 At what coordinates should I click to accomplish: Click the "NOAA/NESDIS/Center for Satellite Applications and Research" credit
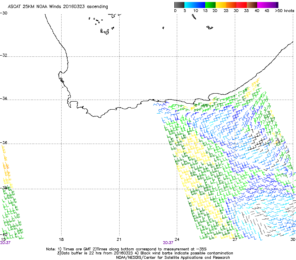coord(173,258)
